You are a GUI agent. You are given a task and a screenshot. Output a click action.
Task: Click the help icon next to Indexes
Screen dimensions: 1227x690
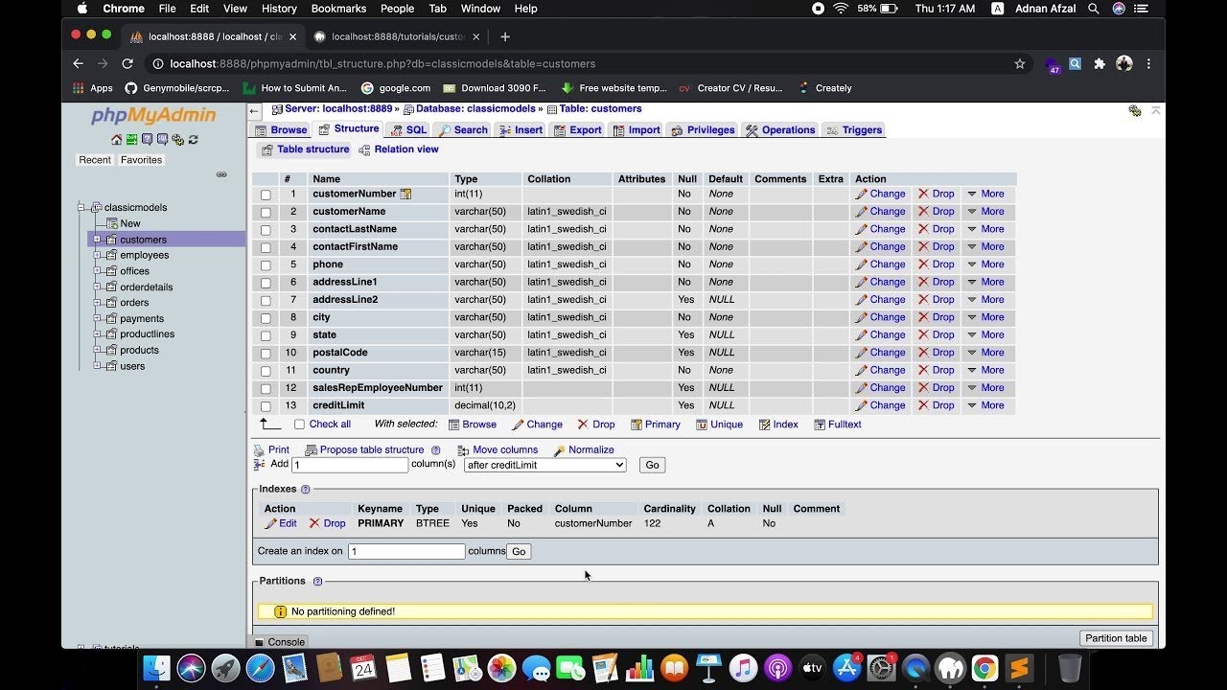[306, 489]
